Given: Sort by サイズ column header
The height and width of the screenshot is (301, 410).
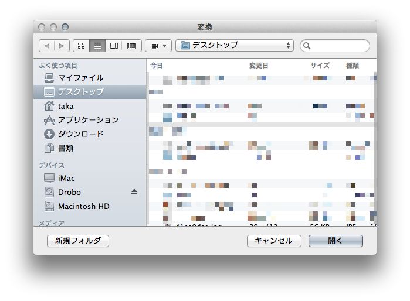Looking at the screenshot, I should 320,66.
